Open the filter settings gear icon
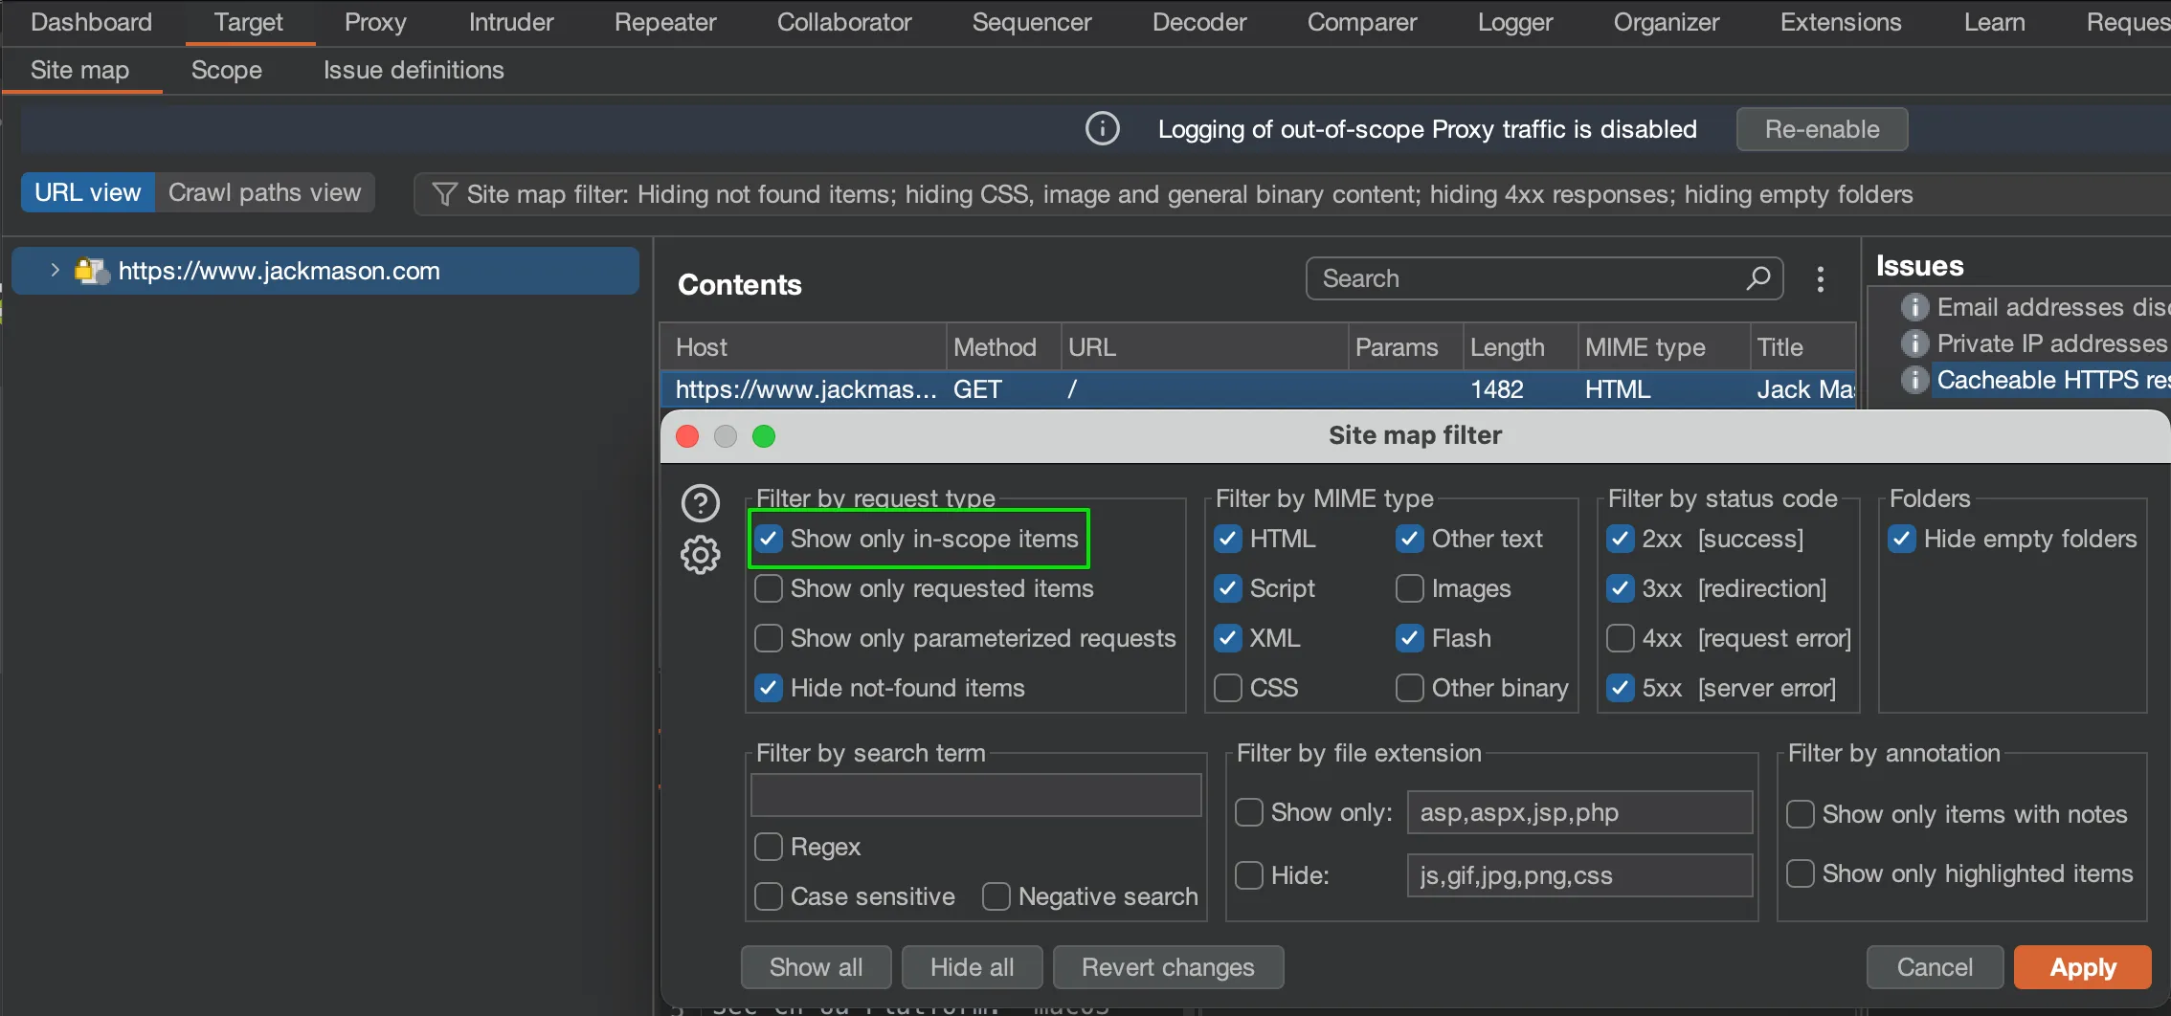Screen dimensions: 2171x1016 tap(700, 554)
